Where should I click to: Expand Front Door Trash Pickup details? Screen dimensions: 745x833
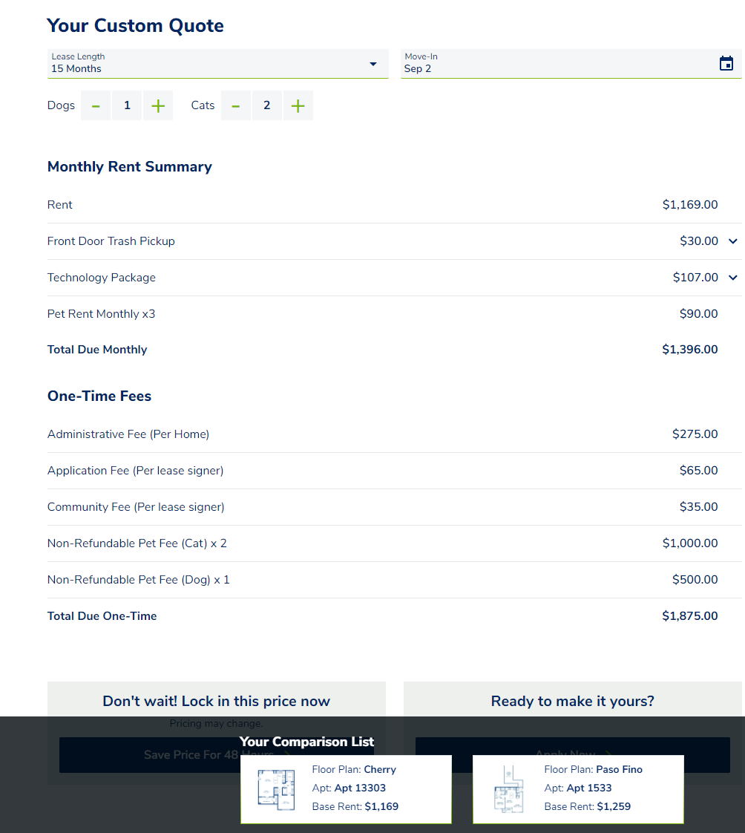tap(733, 241)
